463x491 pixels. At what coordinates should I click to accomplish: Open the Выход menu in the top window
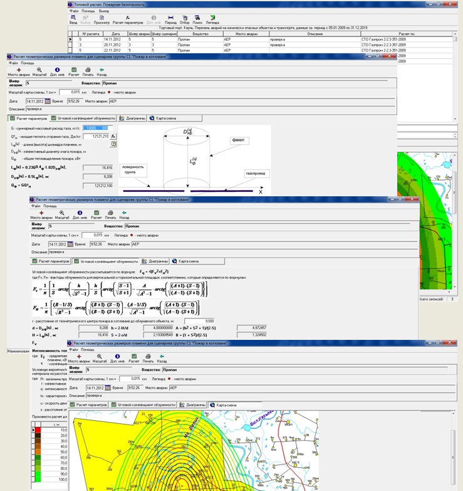click(104, 11)
